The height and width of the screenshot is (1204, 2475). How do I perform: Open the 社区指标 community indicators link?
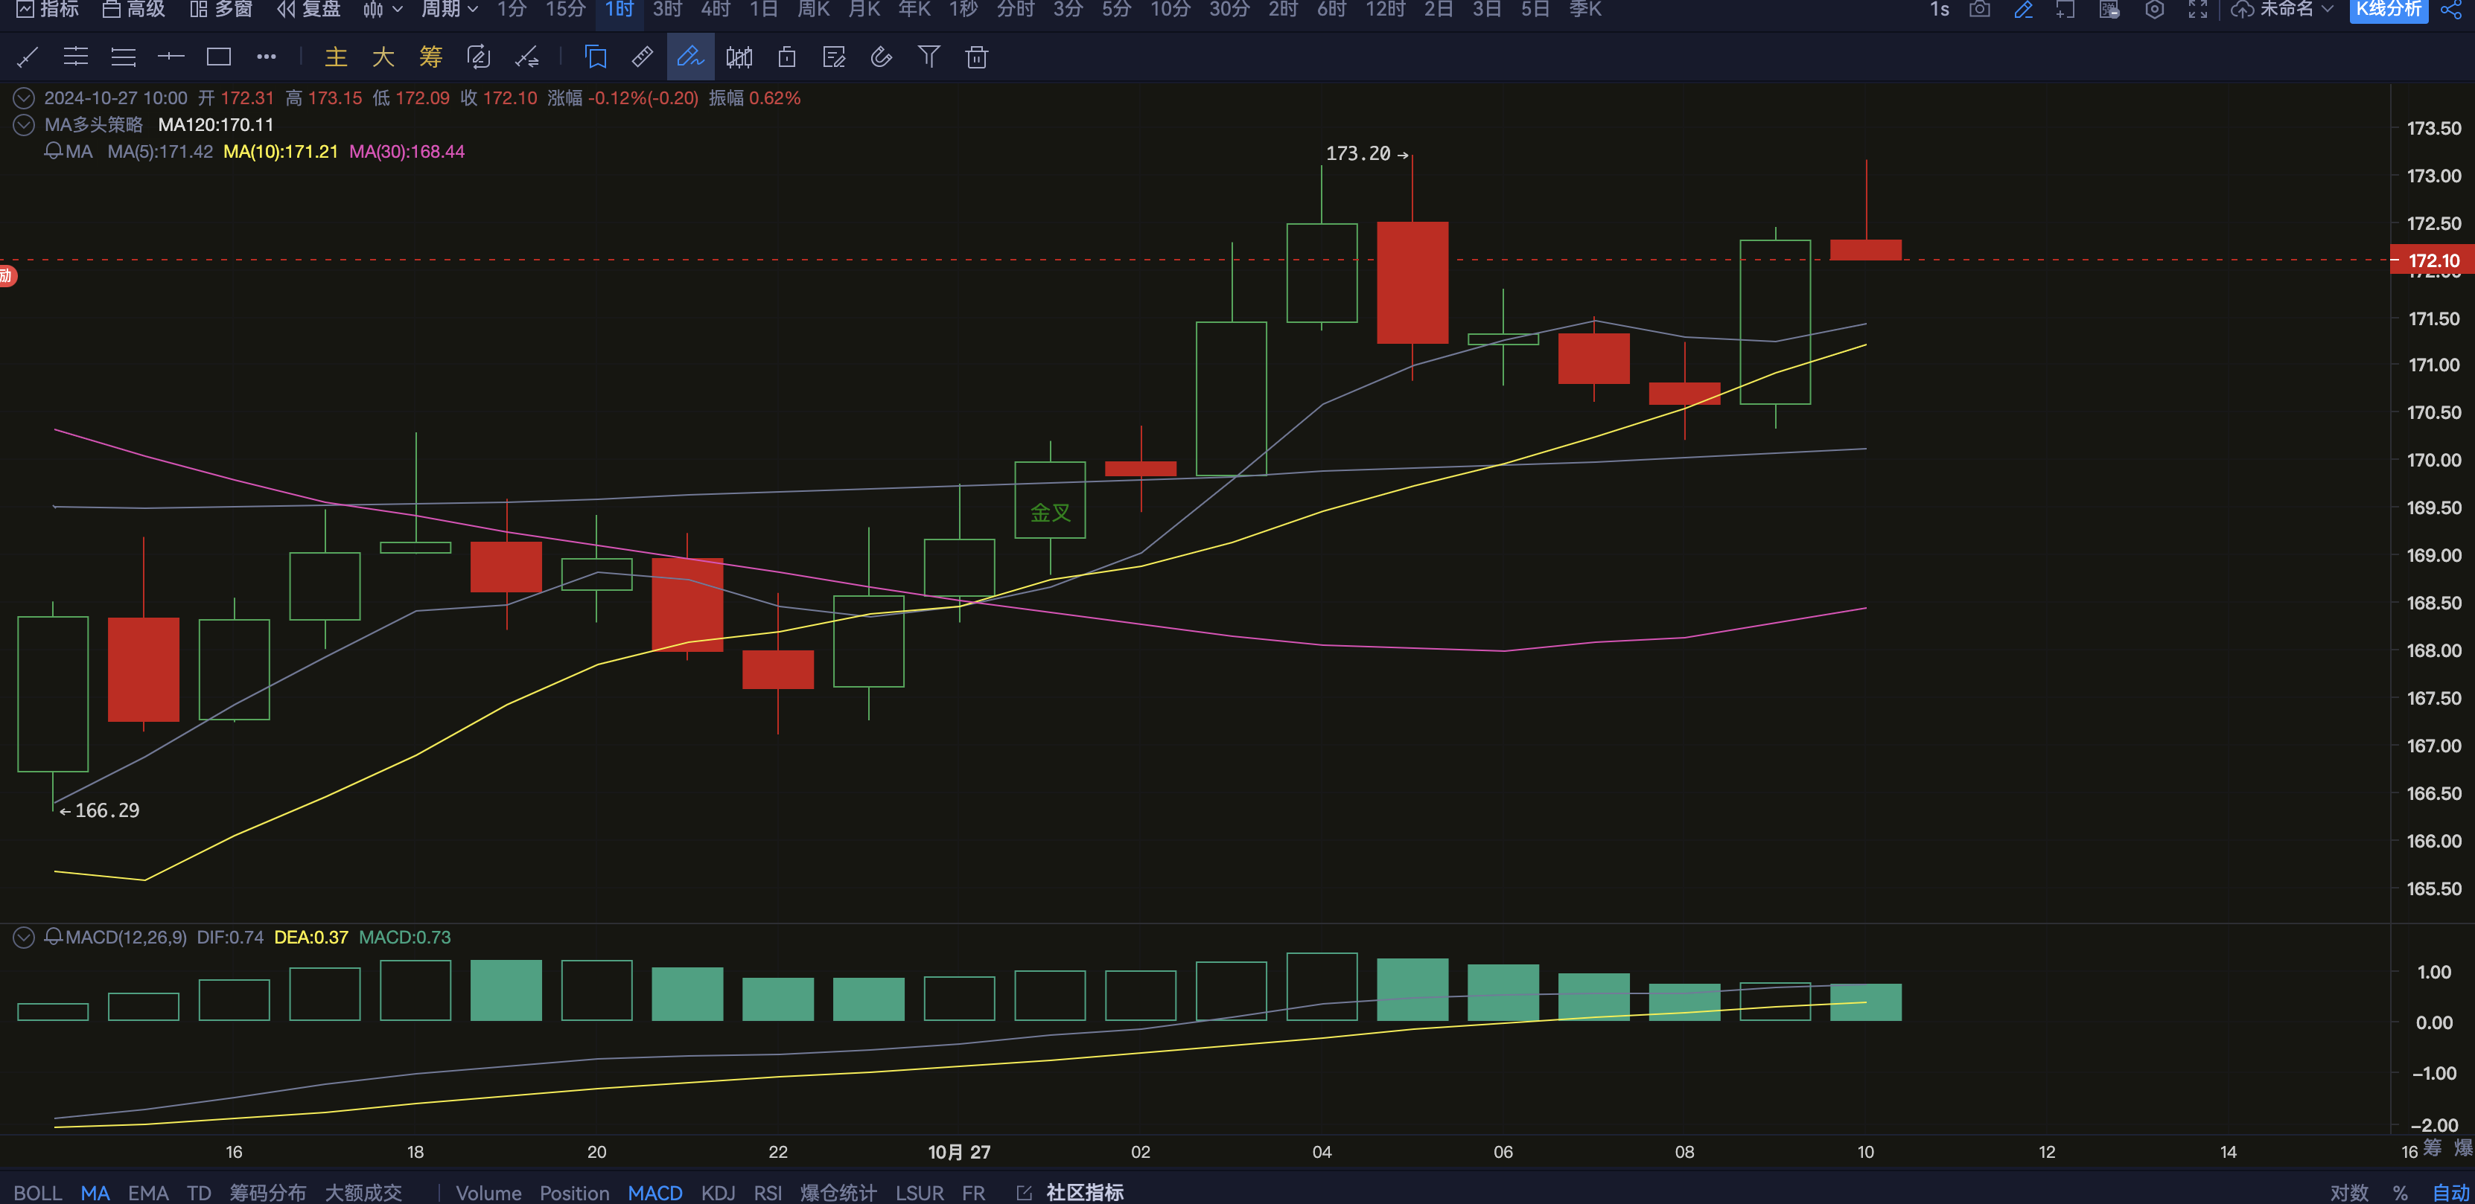[1084, 1193]
